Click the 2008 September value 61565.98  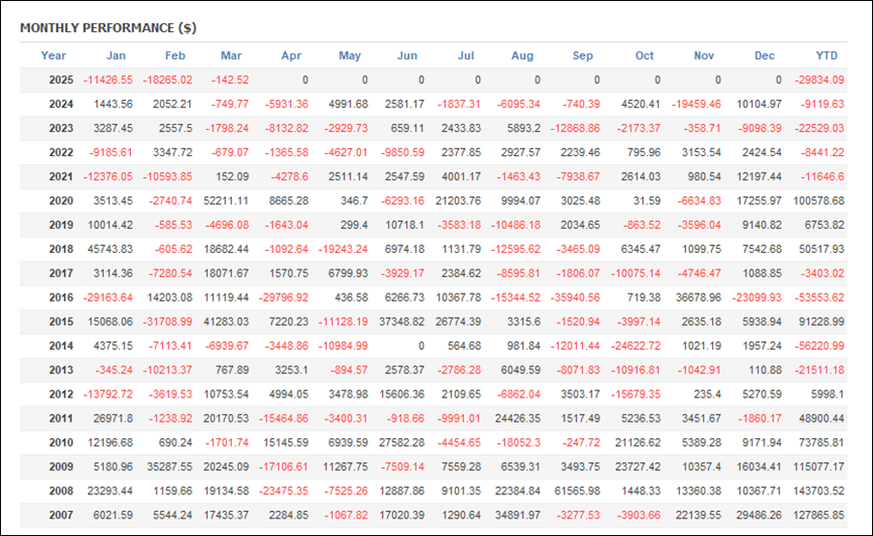point(577,491)
